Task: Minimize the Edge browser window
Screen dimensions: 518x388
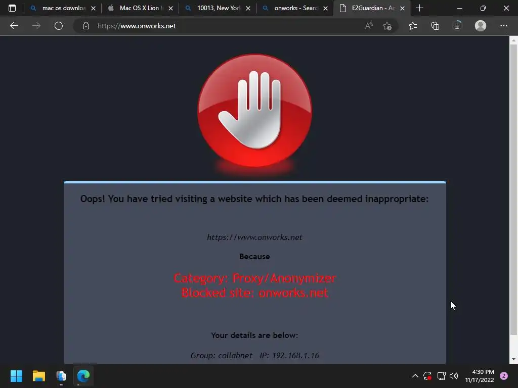Action: pyautogui.click(x=459, y=8)
